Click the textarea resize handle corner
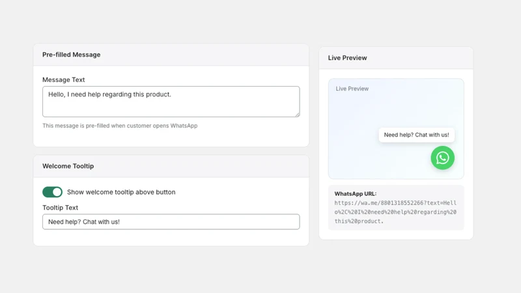Image resolution: width=521 pixels, height=293 pixels. (297, 115)
